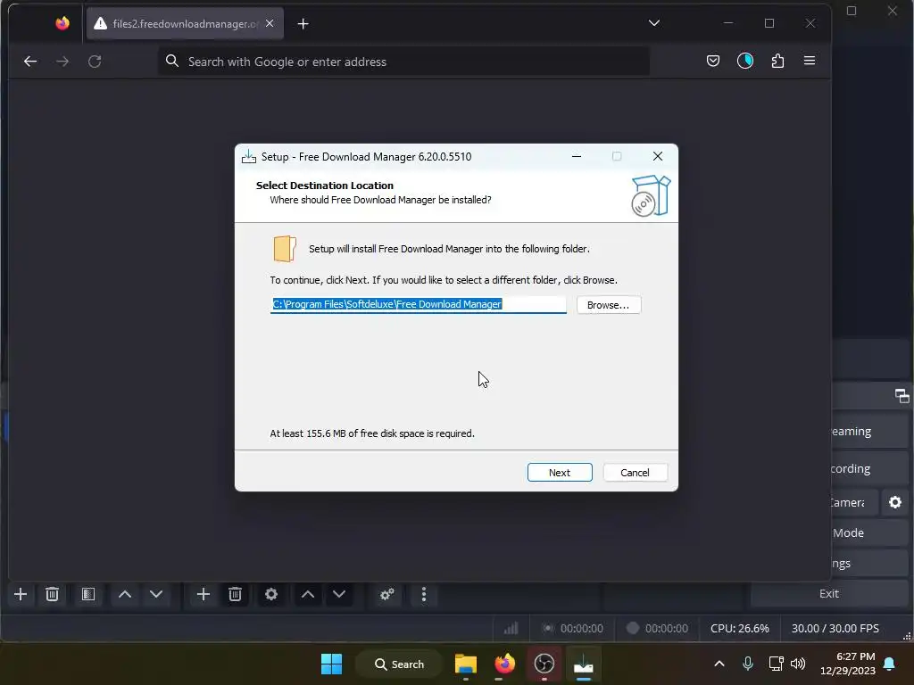Screen dimensions: 914x685
Task: Open Firefox list all tabs chevron
Action: [x=654, y=23]
